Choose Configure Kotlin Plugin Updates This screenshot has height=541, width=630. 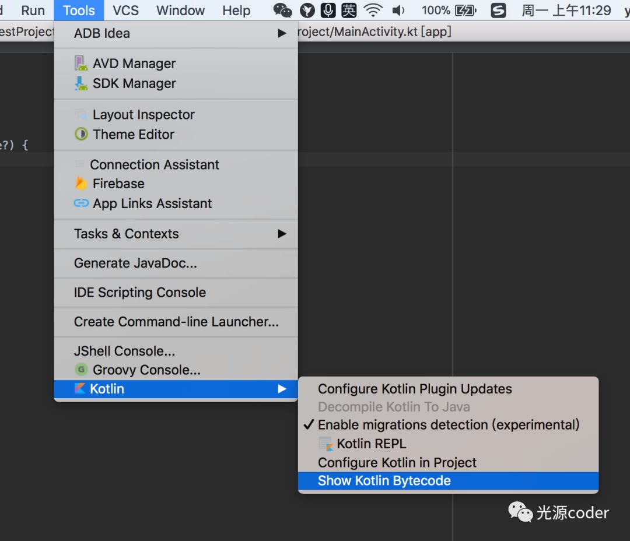click(449, 389)
